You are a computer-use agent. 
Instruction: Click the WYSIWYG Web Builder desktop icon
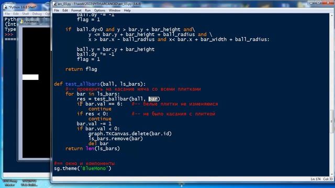tap(29, 183)
